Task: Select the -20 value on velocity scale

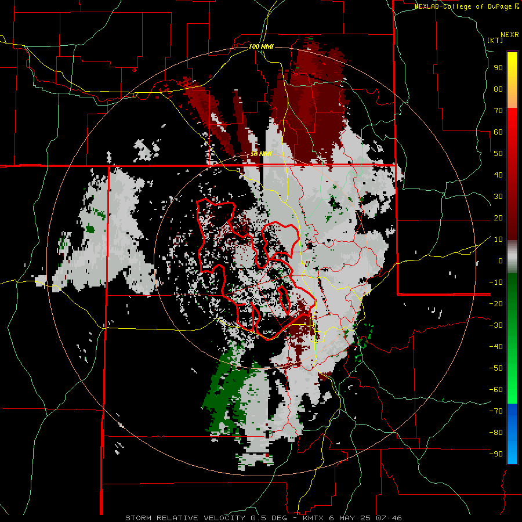Action: point(496,303)
